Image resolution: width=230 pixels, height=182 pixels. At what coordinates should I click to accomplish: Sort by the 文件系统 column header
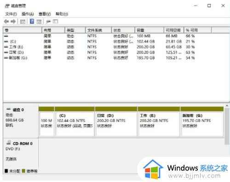point(98,30)
